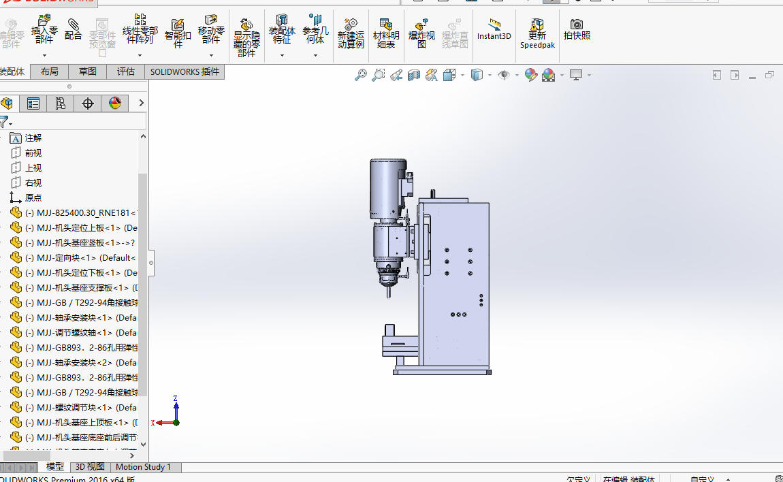Screen dimensions: 783x482
Task: Select 注解 (Annotations) tree item
Action: click(33, 138)
